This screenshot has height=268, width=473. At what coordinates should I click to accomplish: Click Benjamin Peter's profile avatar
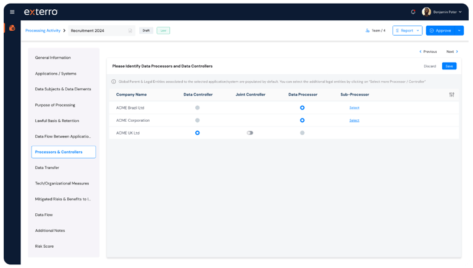pos(426,12)
